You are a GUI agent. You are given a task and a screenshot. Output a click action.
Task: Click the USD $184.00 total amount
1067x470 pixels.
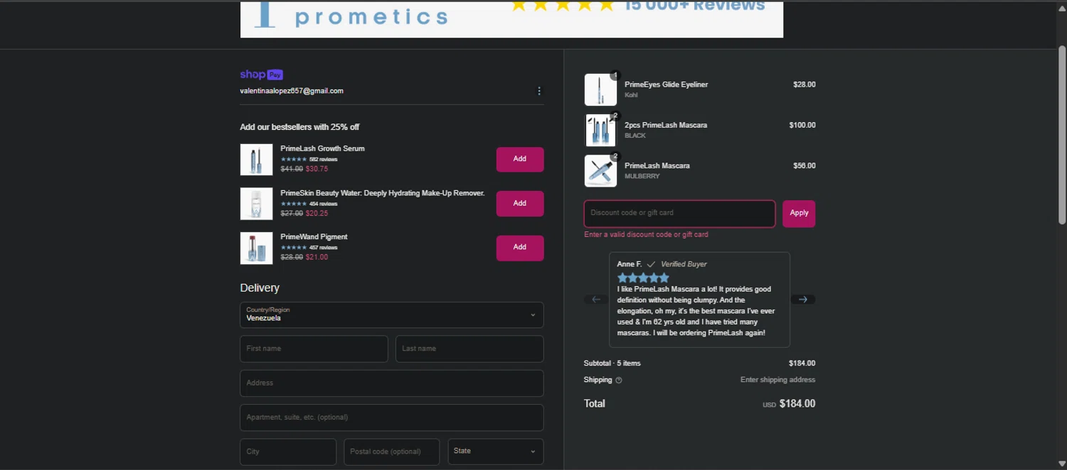(789, 404)
